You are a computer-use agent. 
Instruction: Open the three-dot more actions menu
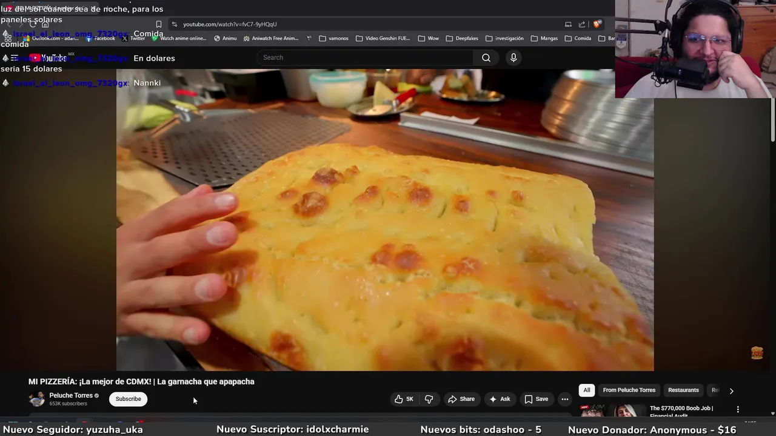pos(565,399)
